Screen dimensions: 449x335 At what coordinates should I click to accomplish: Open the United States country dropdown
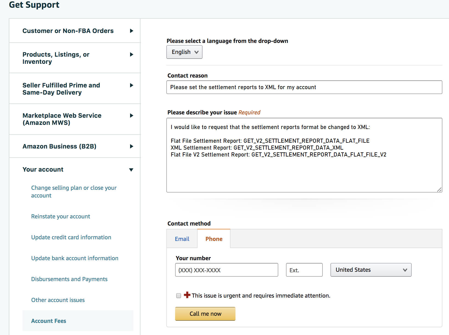coord(371,270)
